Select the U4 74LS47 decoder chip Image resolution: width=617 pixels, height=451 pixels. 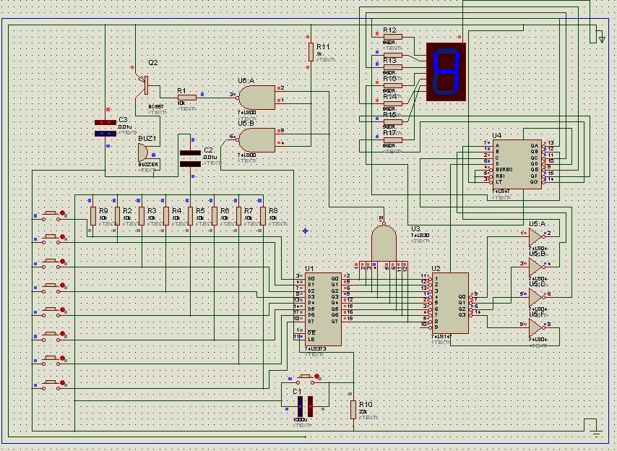tap(517, 164)
